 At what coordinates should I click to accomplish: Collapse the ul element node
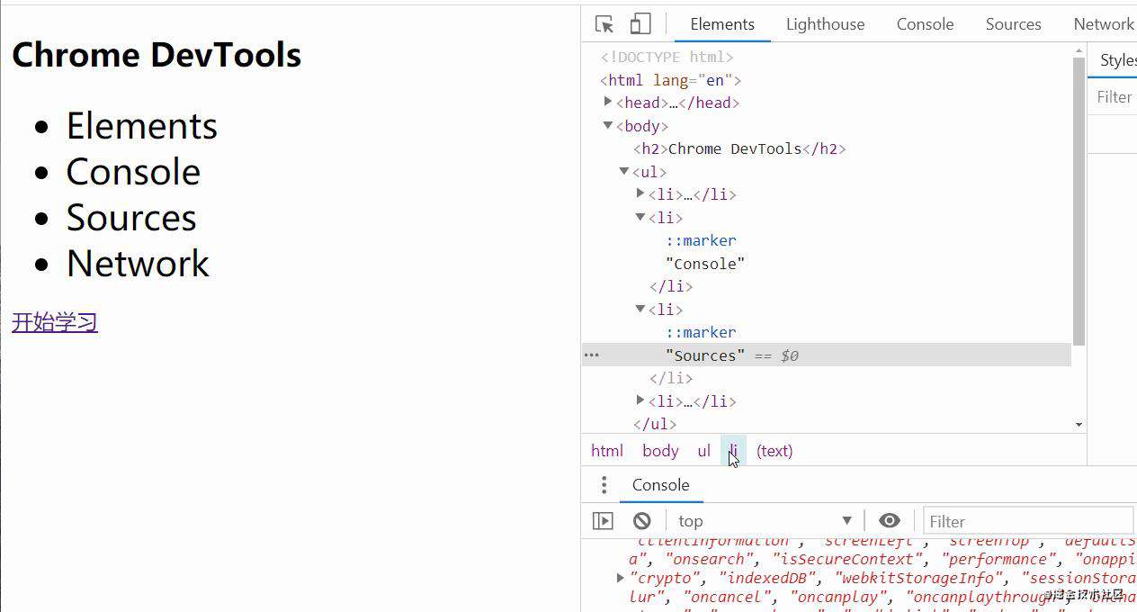(624, 171)
